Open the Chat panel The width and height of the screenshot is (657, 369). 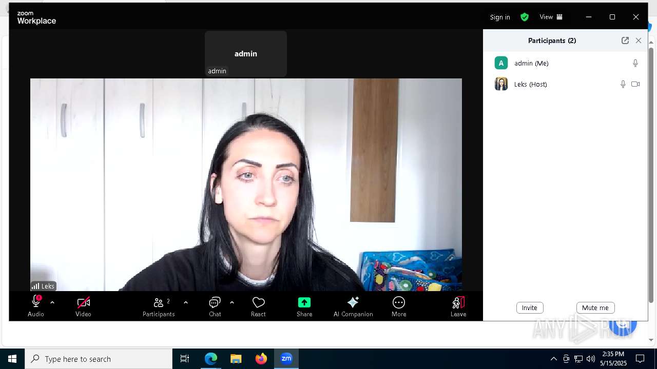pyautogui.click(x=215, y=306)
